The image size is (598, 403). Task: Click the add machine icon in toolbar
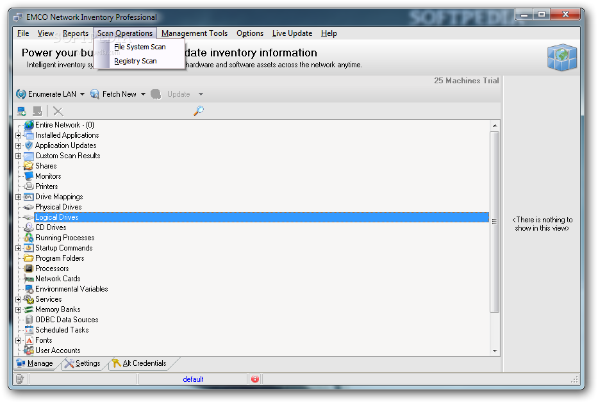pos(22,111)
